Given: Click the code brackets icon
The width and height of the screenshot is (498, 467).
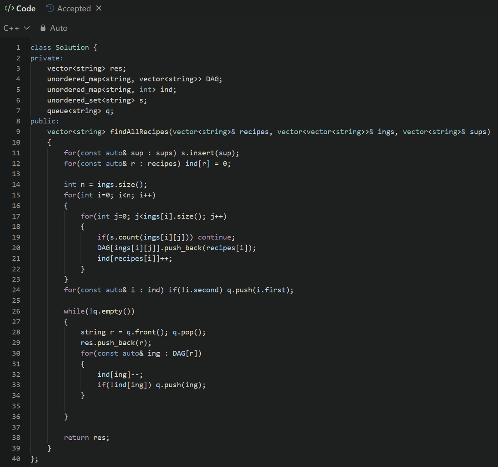Looking at the screenshot, I should click(x=9, y=8).
